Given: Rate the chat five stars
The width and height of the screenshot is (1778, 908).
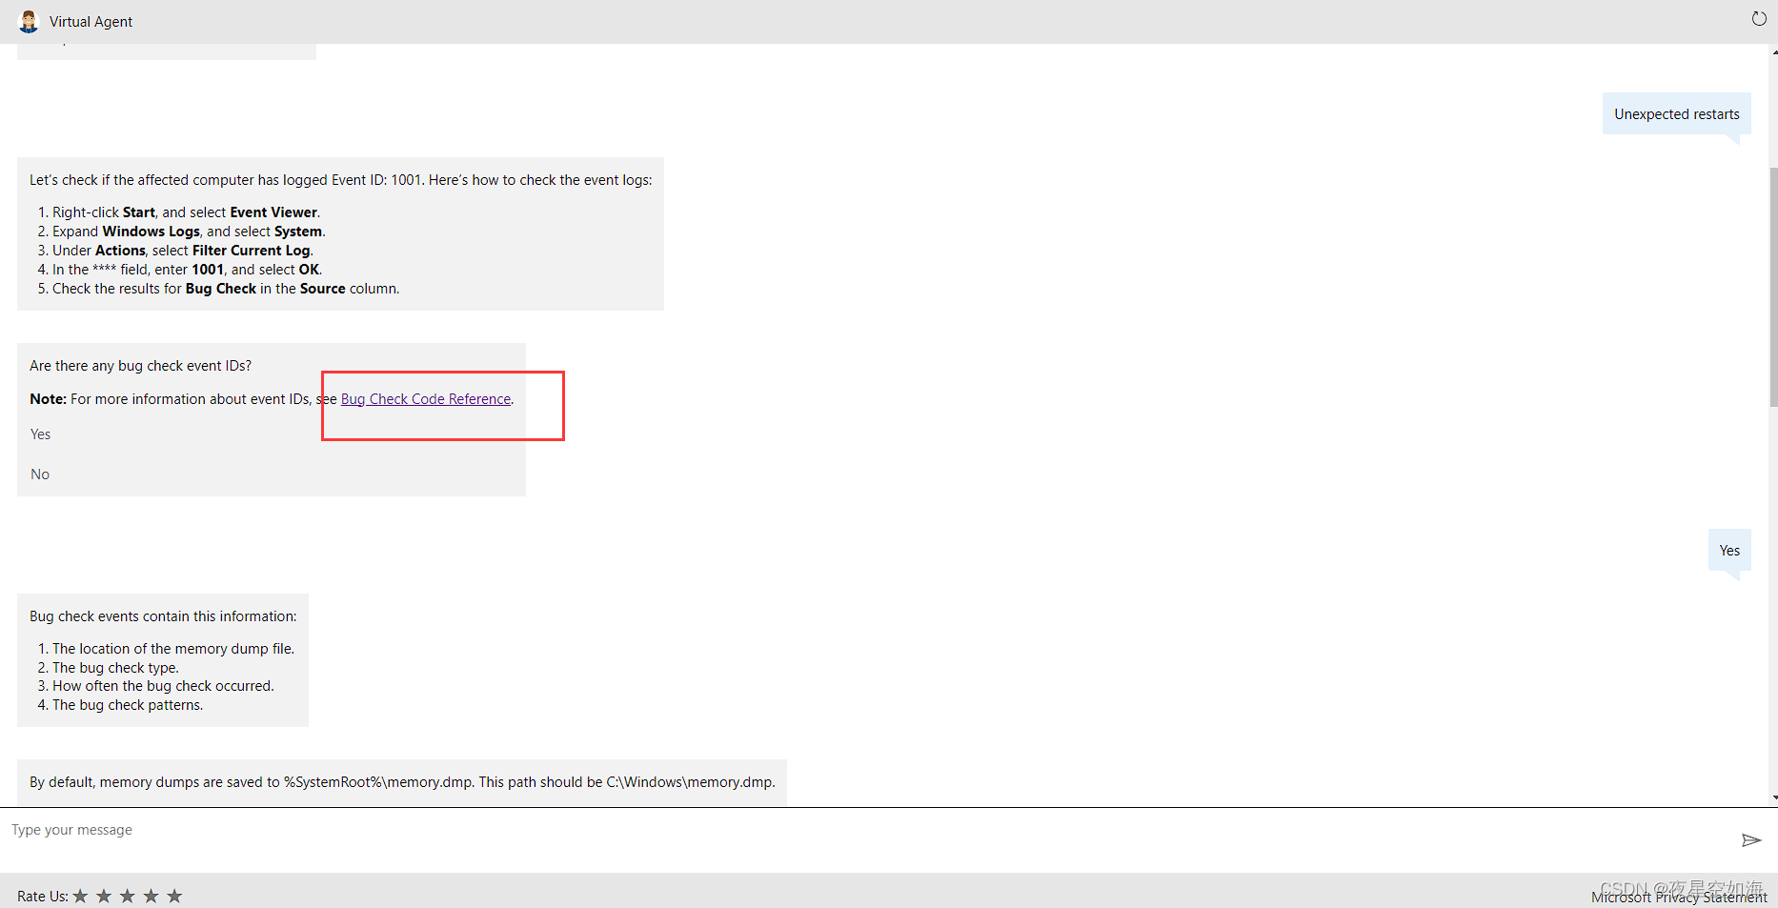Looking at the screenshot, I should click(174, 896).
